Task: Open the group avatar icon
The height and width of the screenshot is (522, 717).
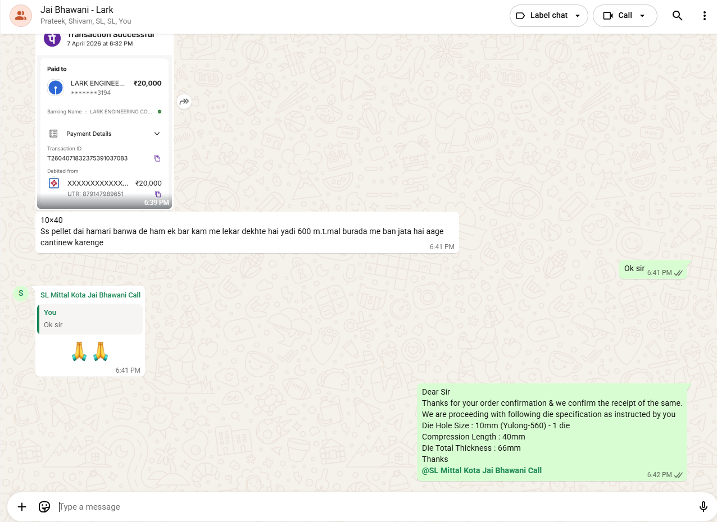Action: (x=21, y=16)
